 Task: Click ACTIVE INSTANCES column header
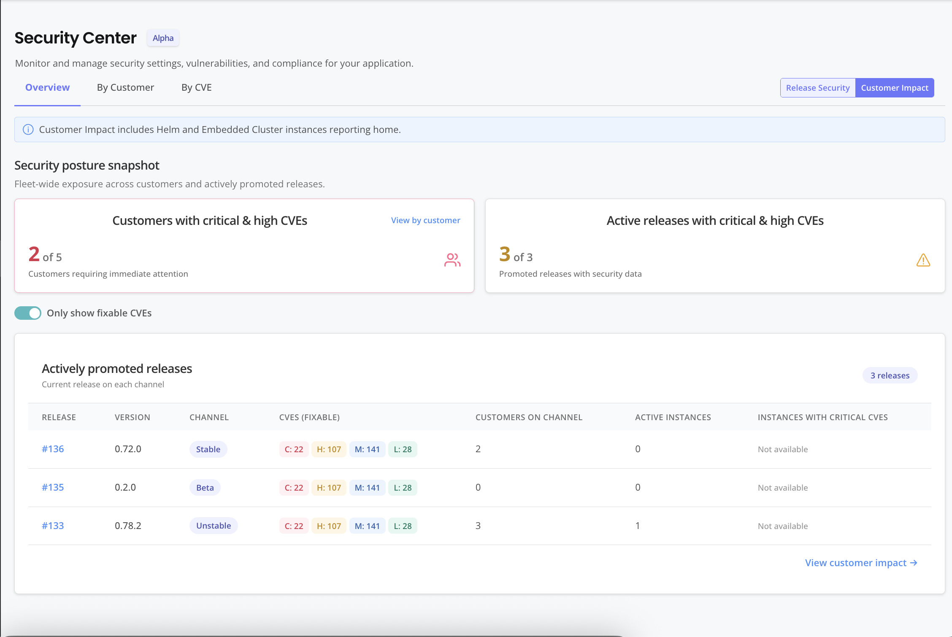pos(673,417)
